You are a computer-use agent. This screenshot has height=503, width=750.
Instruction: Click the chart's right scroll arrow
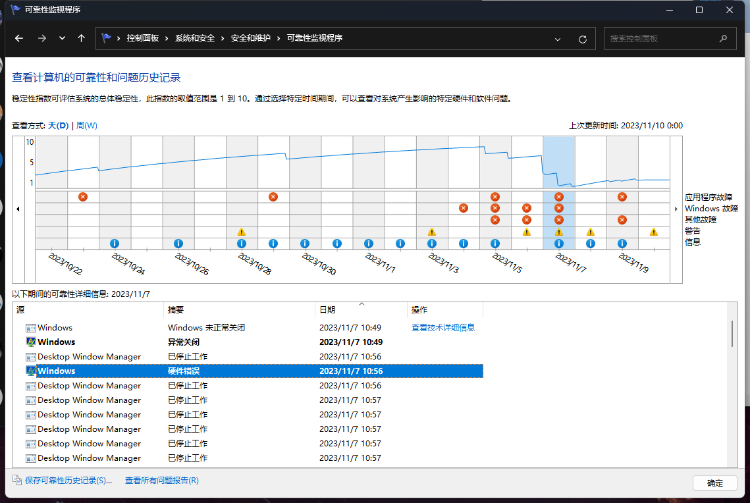(676, 209)
